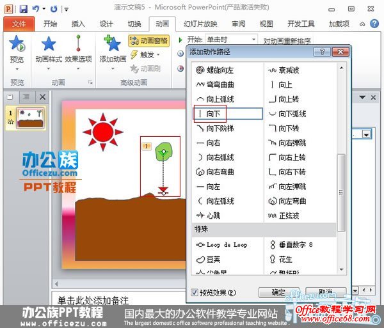Toggle the 预览效果 preview effect checkbox
The height and width of the screenshot is (328, 384).
point(195,292)
